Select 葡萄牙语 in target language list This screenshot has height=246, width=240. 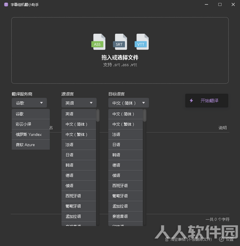click(x=126, y=196)
